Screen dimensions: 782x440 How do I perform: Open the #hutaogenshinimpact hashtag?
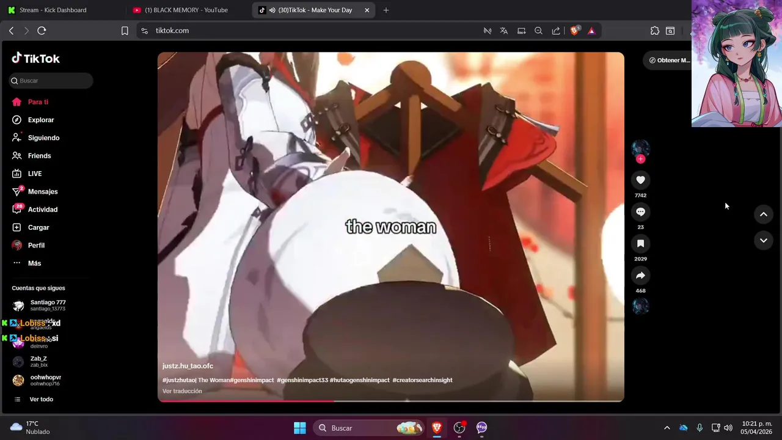point(359,380)
